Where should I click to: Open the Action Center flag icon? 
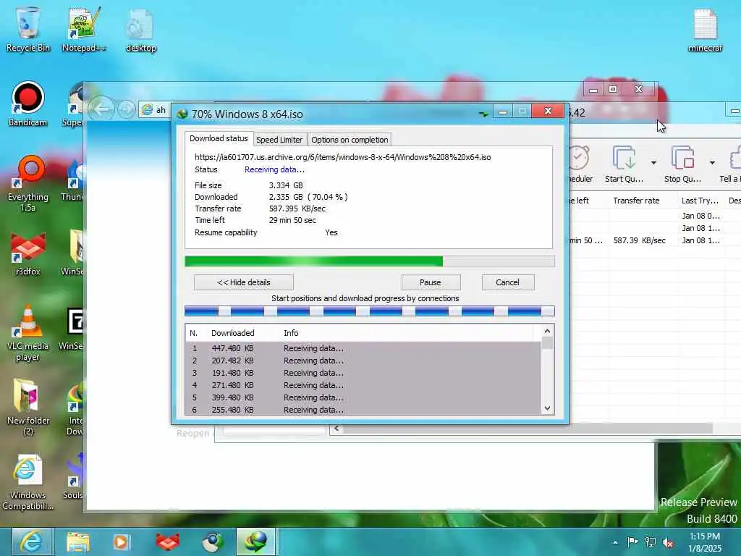click(632, 542)
